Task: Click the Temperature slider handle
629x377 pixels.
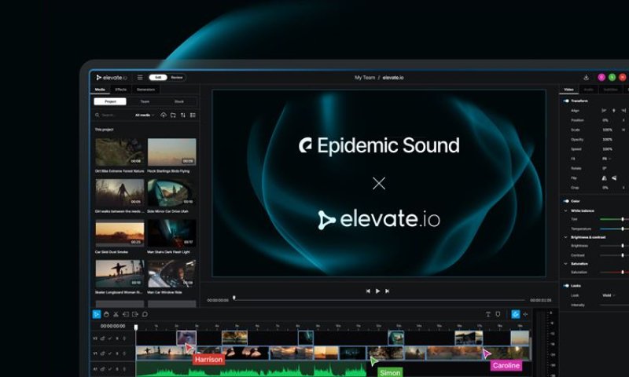Action: tap(623, 229)
